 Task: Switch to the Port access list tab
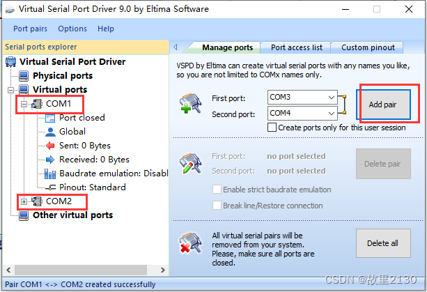tap(297, 47)
